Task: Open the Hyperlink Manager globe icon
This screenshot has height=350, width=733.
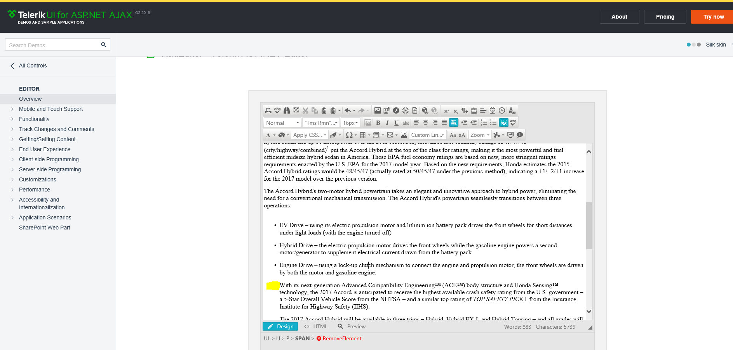Action: click(425, 111)
